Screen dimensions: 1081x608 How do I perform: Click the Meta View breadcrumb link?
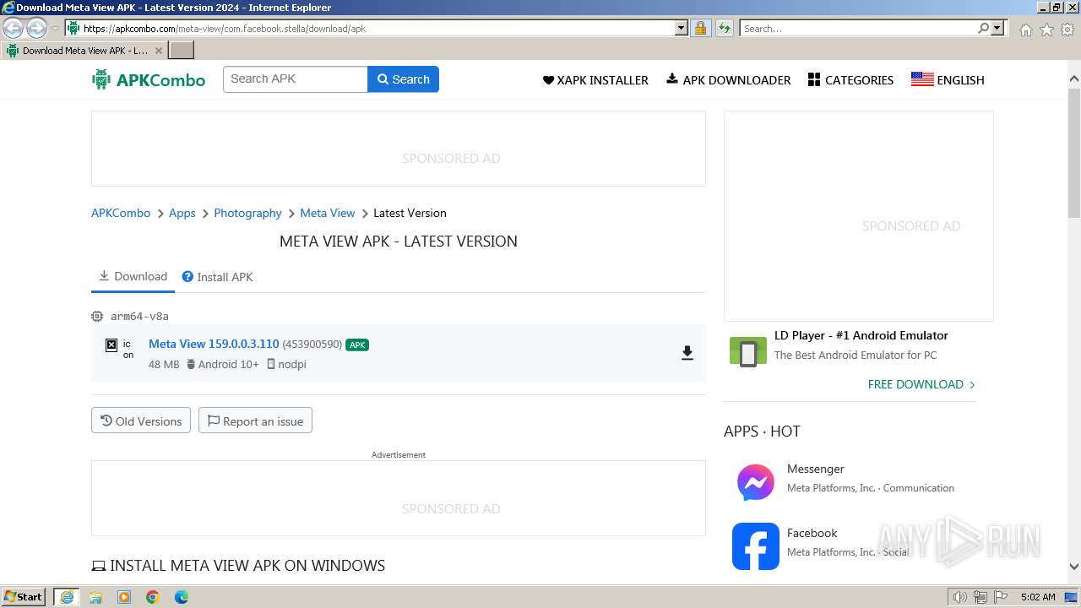tap(328, 213)
